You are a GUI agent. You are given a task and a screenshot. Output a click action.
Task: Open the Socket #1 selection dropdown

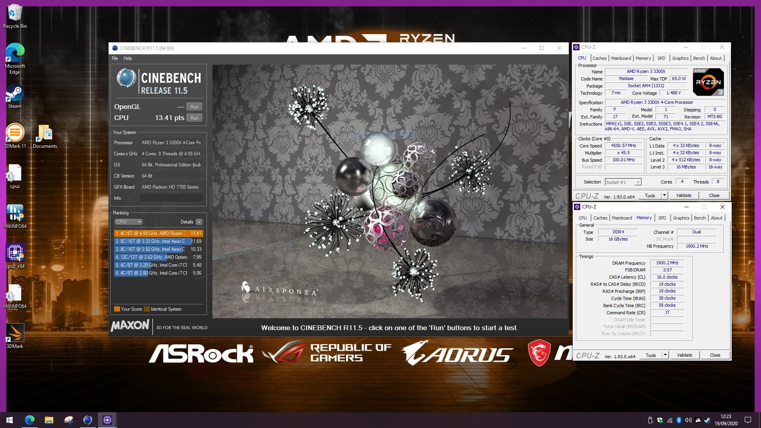tap(623, 182)
